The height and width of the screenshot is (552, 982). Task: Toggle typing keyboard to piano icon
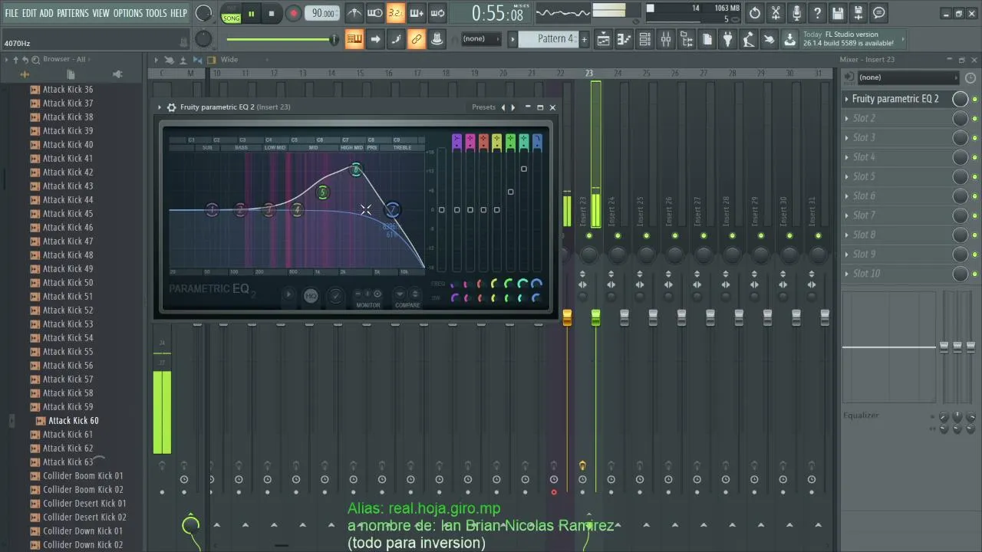tap(354, 39)
